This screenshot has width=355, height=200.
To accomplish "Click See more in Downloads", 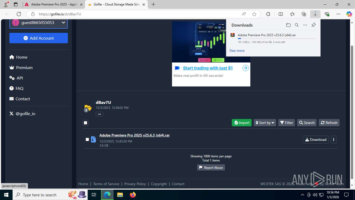I will [x=237, y=51].
